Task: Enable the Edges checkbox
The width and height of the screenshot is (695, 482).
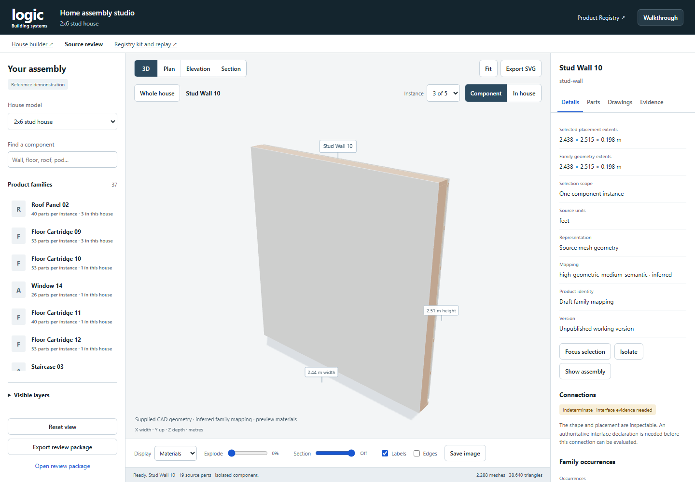Action: pyautogui.click(x=417, y=453)
